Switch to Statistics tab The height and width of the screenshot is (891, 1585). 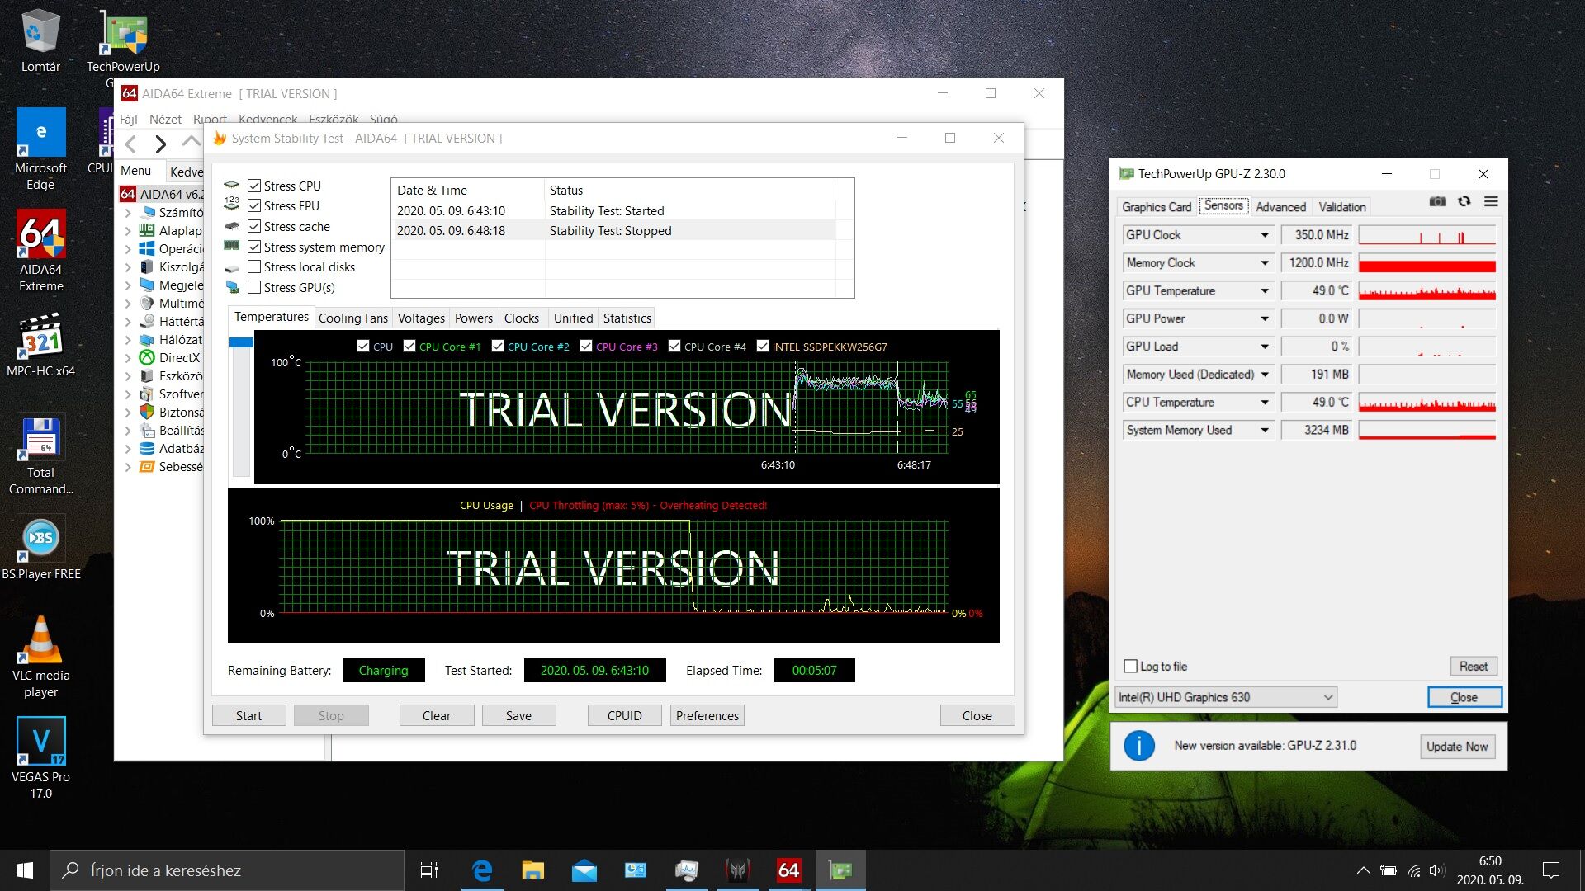coord(627,318)
